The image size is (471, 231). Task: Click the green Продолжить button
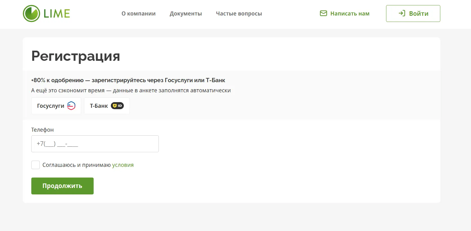[x=62, y=186]
